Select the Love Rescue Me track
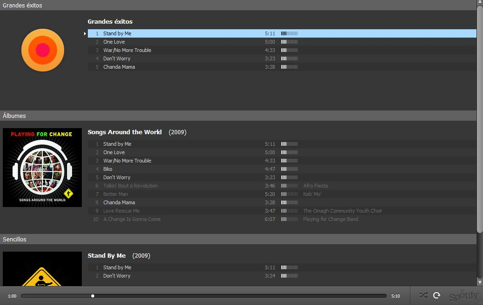Screen dimensions: 483x305 (282, 211)
